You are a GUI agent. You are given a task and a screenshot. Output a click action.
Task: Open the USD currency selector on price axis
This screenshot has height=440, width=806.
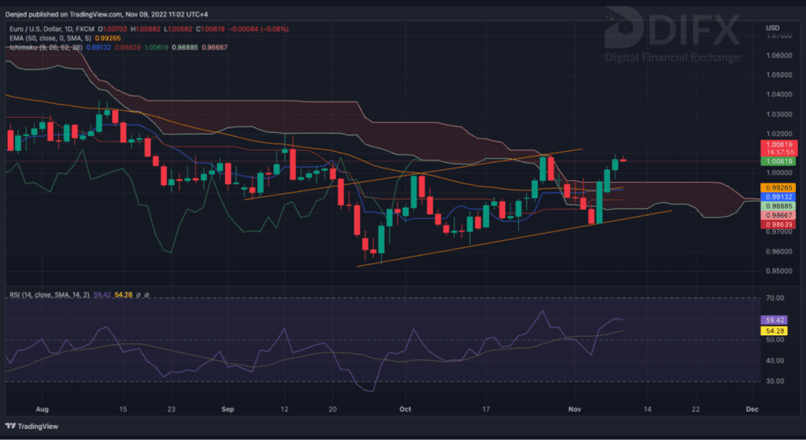pos(772,28)
